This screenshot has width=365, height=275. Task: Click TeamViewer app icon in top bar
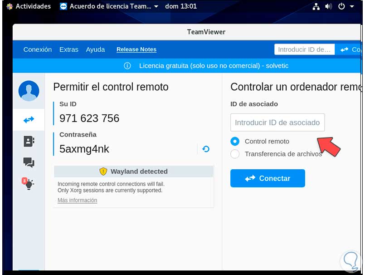63,6
